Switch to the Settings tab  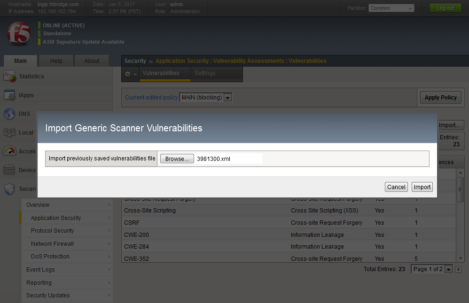point(205,73)
